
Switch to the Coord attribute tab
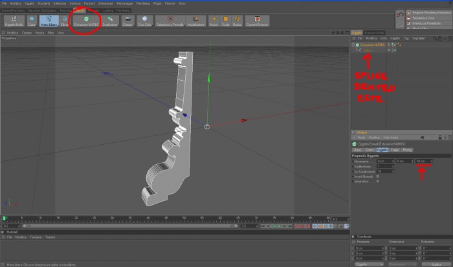370,150
